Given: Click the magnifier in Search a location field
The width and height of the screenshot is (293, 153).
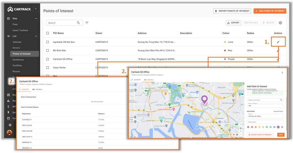Looking at the screenshot, I should [x=281, y=100].
